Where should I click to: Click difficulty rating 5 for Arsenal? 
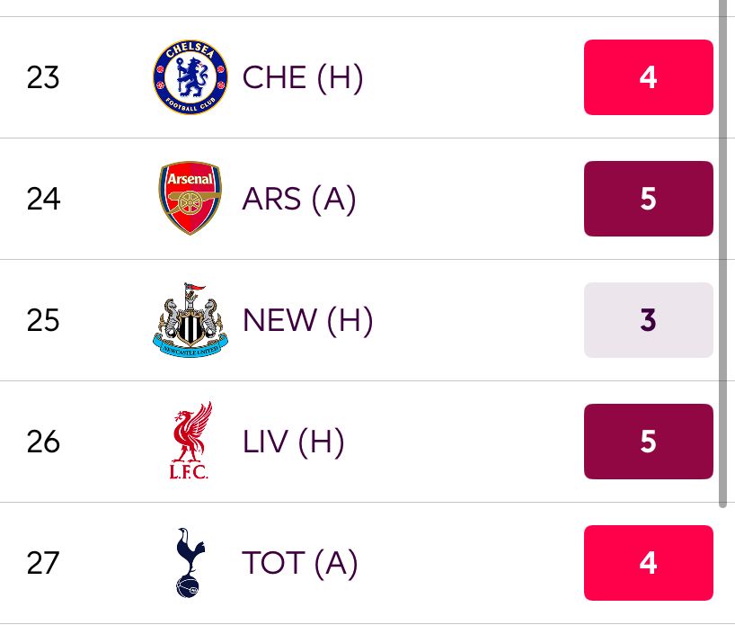(x=648, y=199)
